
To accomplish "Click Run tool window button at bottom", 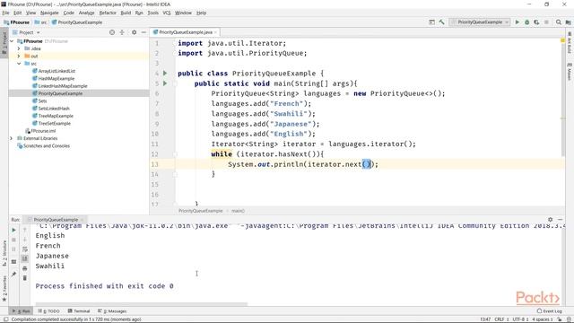I will click(x=22, y=311).
